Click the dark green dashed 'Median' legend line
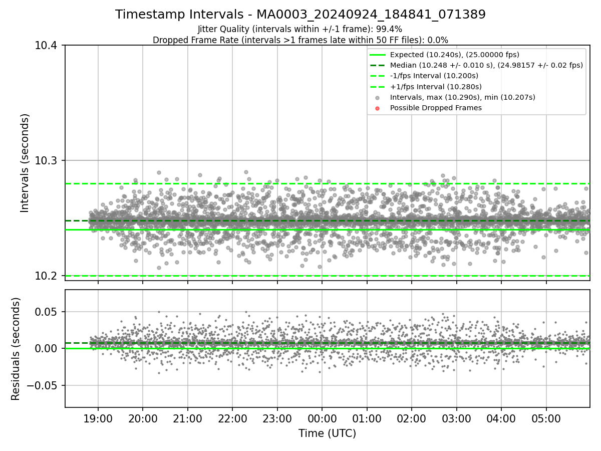 [378, 65]
